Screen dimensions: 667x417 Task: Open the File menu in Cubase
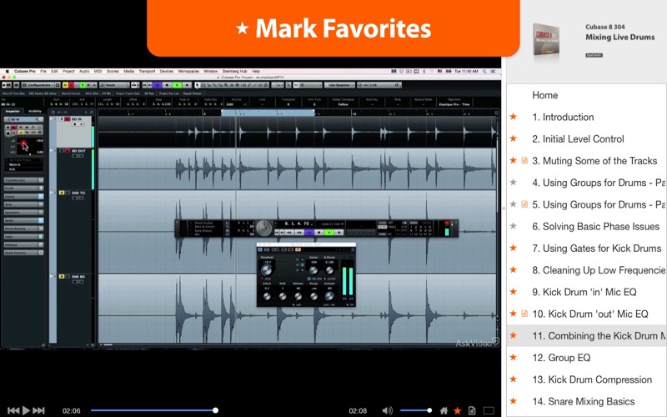click(x=43, y=71)
